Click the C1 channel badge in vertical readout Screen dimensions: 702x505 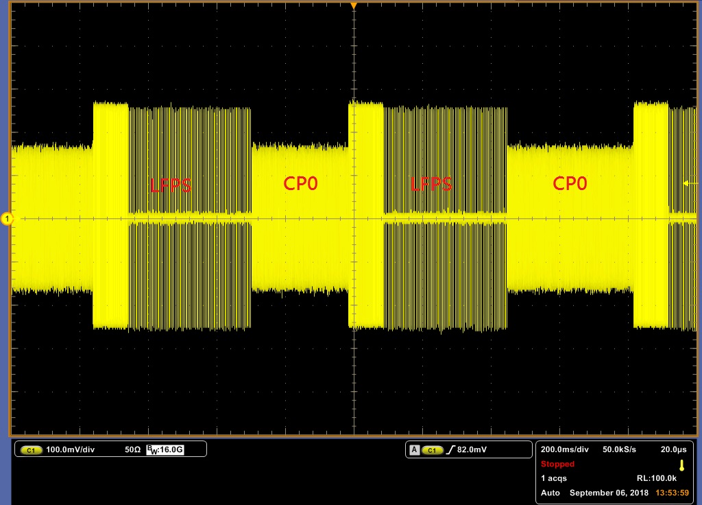pos(32,450)
